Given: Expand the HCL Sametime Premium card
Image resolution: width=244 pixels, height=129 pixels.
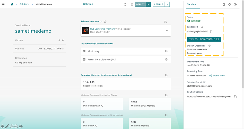Looking at the screenshot, I should click(167, 30).
